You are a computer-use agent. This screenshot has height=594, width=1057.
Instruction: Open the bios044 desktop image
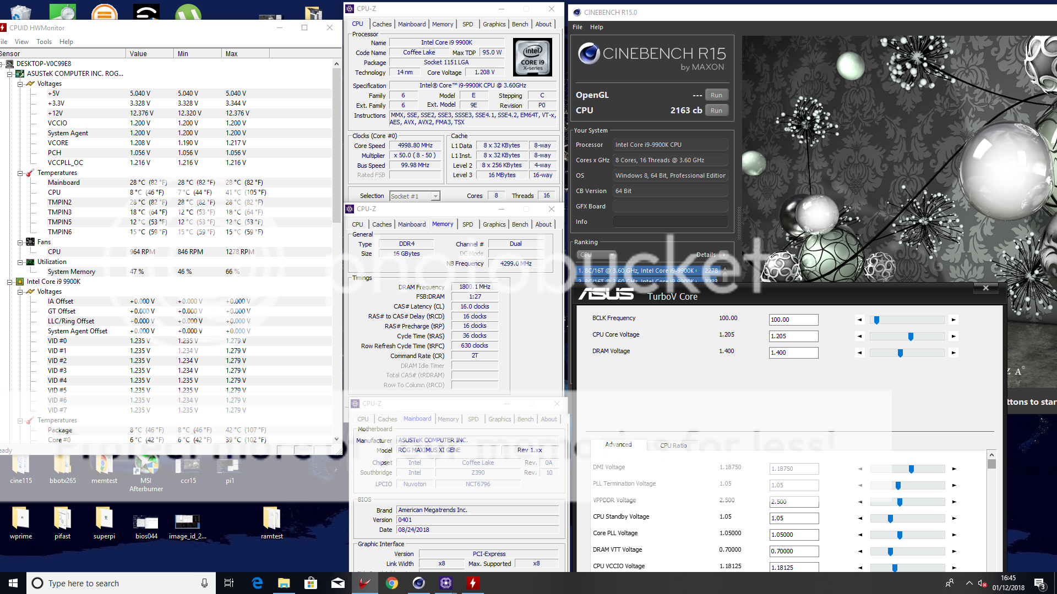pos(146,525)
